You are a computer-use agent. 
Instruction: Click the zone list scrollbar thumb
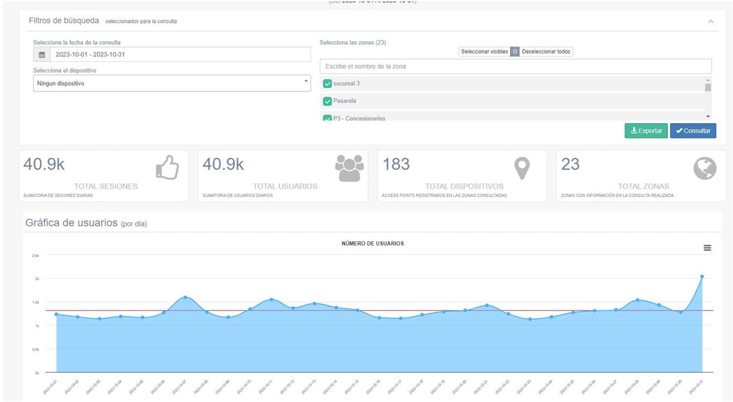(x=708, y=88)
